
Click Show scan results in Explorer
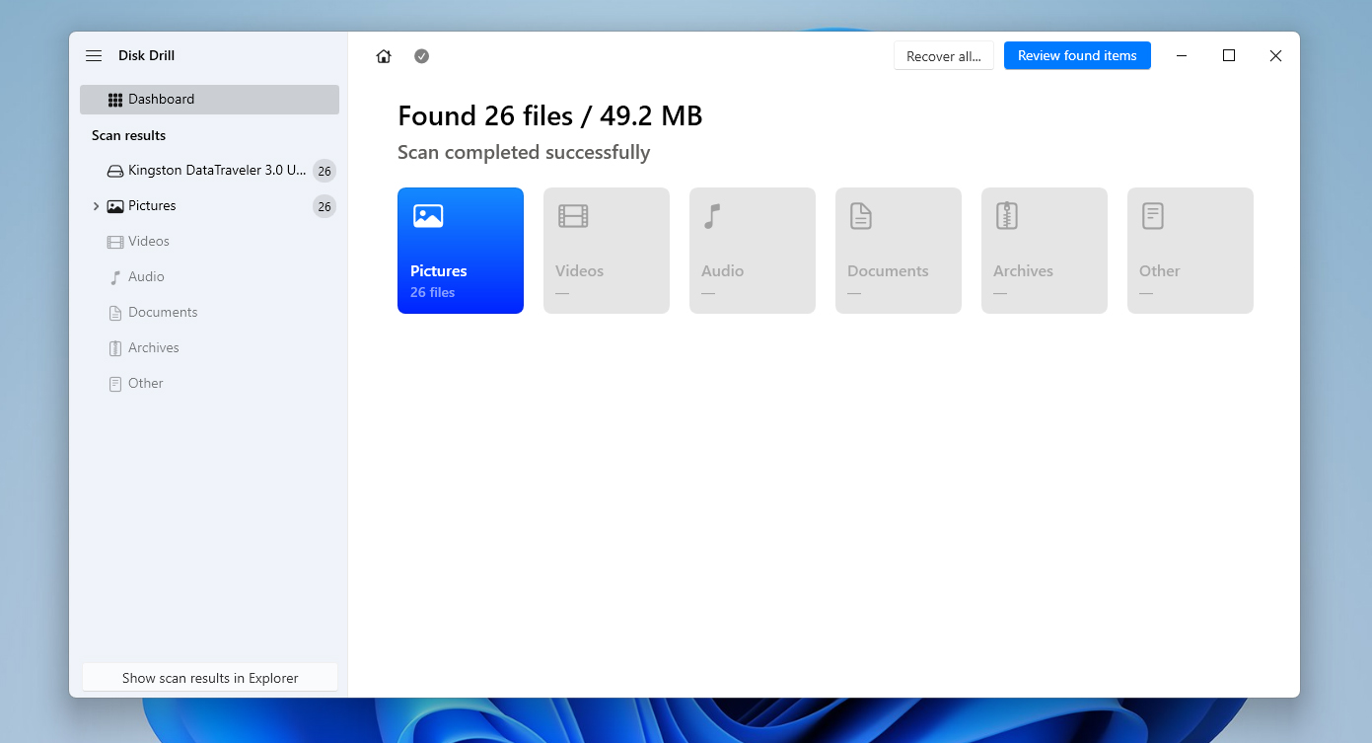[210, 678]
